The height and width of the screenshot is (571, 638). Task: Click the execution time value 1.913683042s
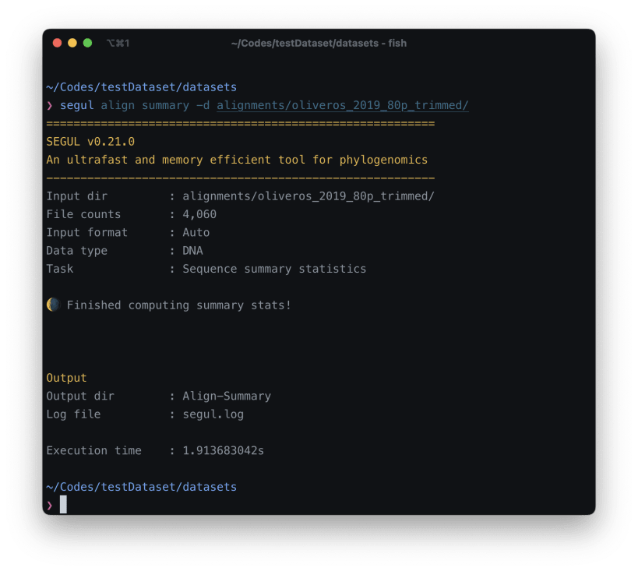(224, 450)
